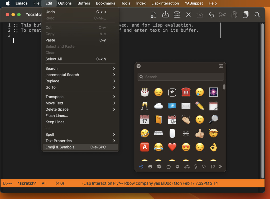Expand the Replace submenu
Image resolution: width=270 pixels, height=199 pixels.
pyautogui.click(x=80, y=81)
